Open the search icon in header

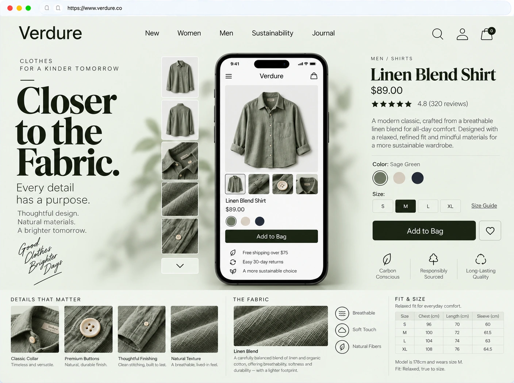pos(437,34)
